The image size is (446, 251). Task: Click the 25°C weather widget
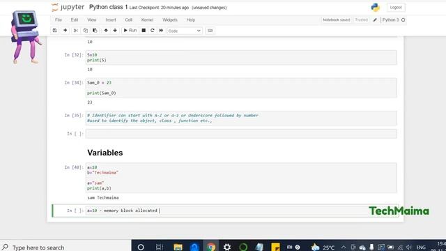[x=323, y=248]
